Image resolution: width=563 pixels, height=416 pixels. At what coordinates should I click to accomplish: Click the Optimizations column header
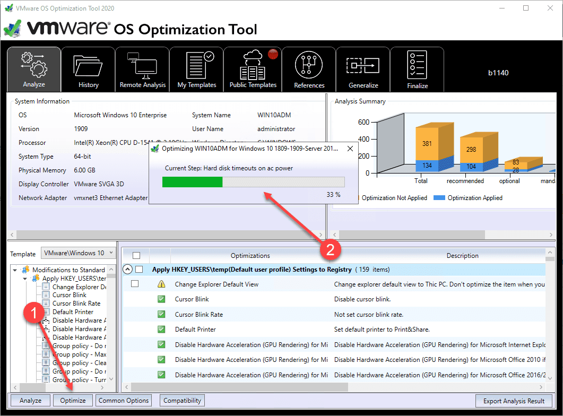coord(250,256)
